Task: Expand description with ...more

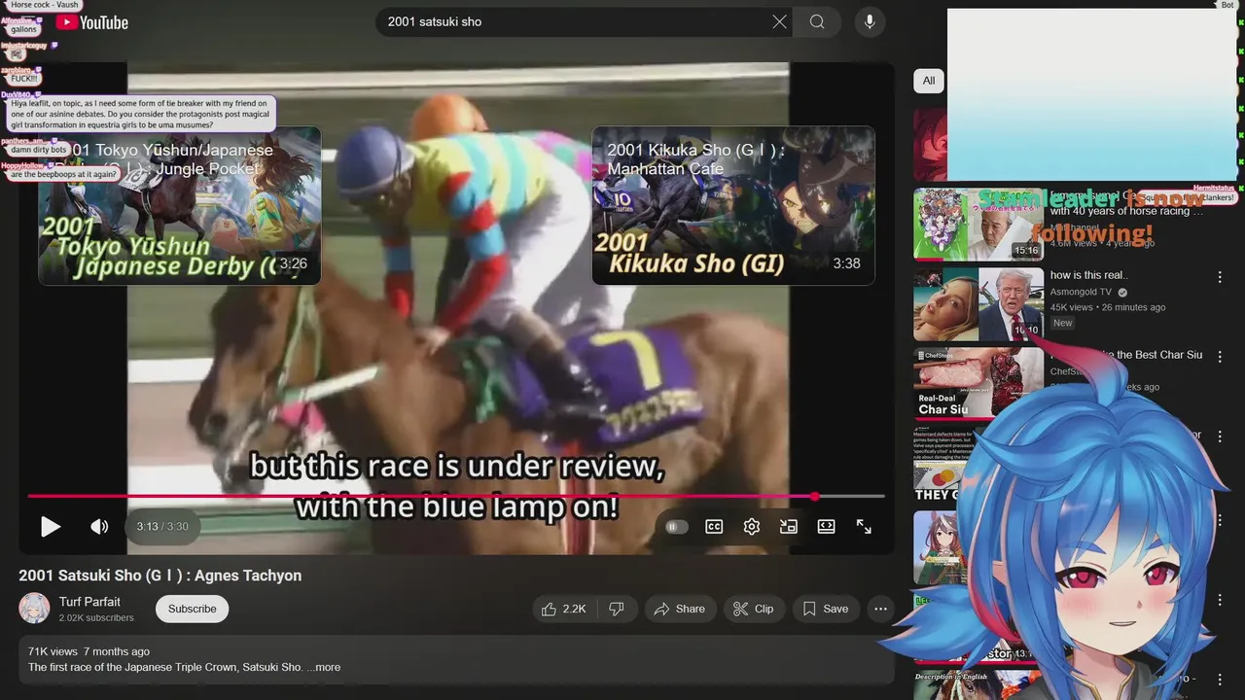Action: [x=324, y=668]
